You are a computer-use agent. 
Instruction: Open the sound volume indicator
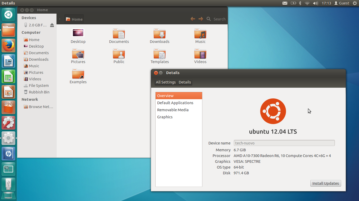point(316,3)
